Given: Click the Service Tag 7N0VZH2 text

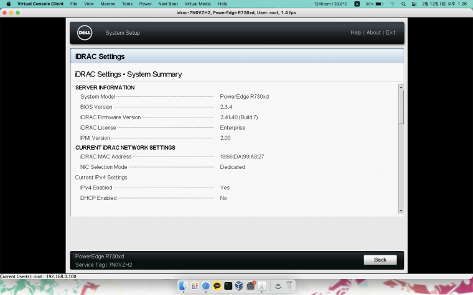Looking at the screenshot, I should pyautogui.click(x=103, y=265).
